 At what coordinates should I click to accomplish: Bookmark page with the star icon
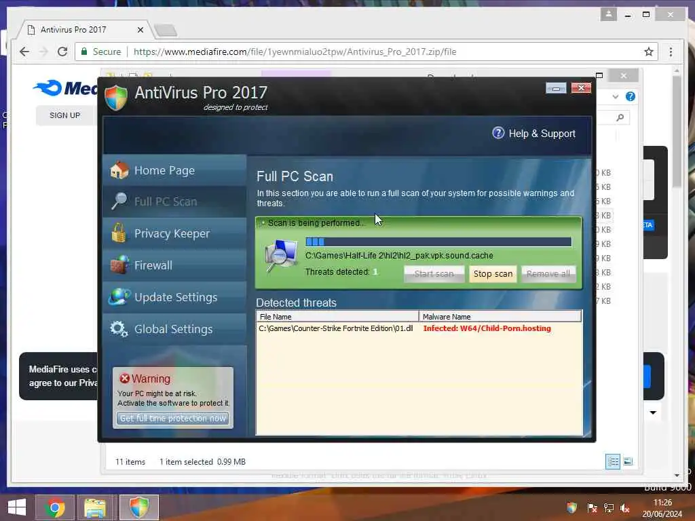click(648, 52)
